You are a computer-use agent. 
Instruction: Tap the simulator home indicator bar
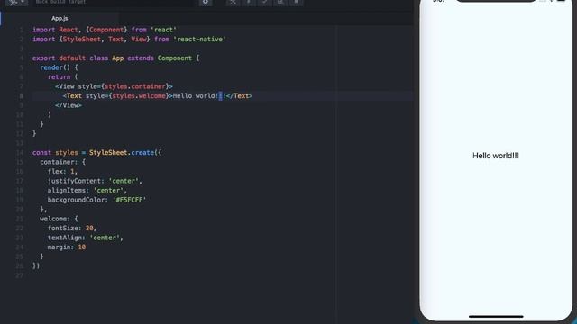(496, 316)
